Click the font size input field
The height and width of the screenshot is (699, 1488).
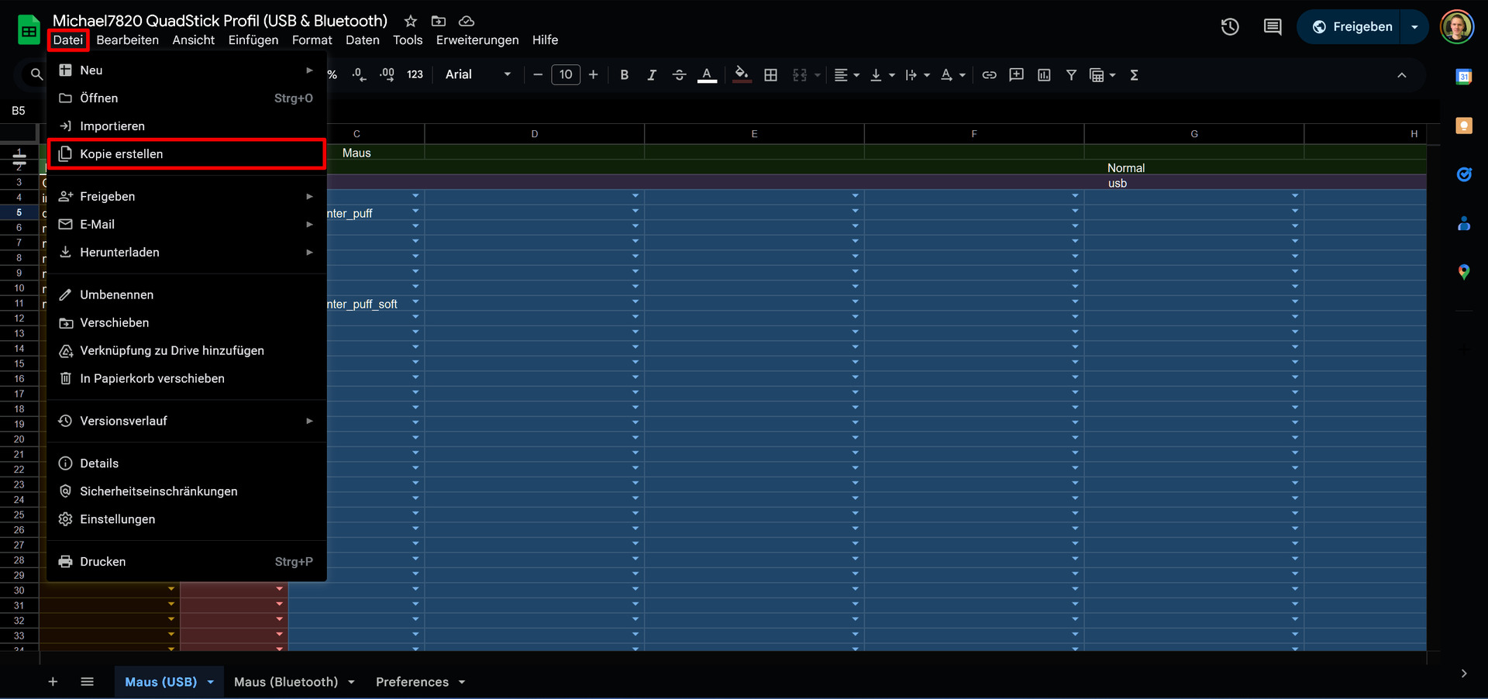pyautogui.click(x=565, y=75)
